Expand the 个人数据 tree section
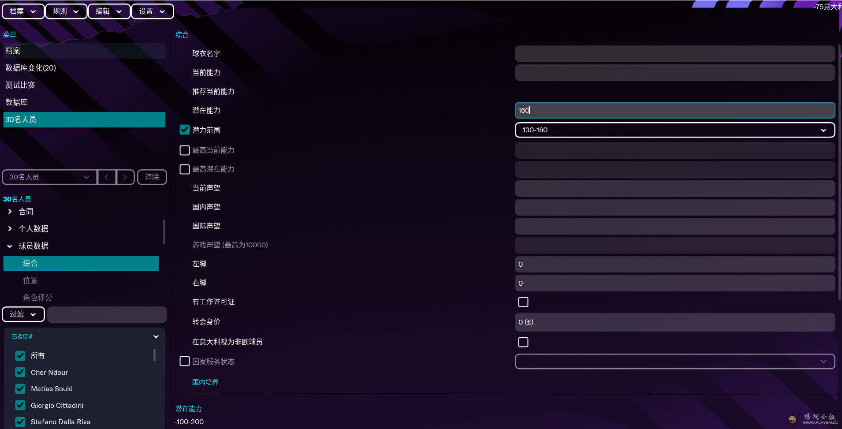The width and height of the screenshot is (842, 429). point(10,229)
